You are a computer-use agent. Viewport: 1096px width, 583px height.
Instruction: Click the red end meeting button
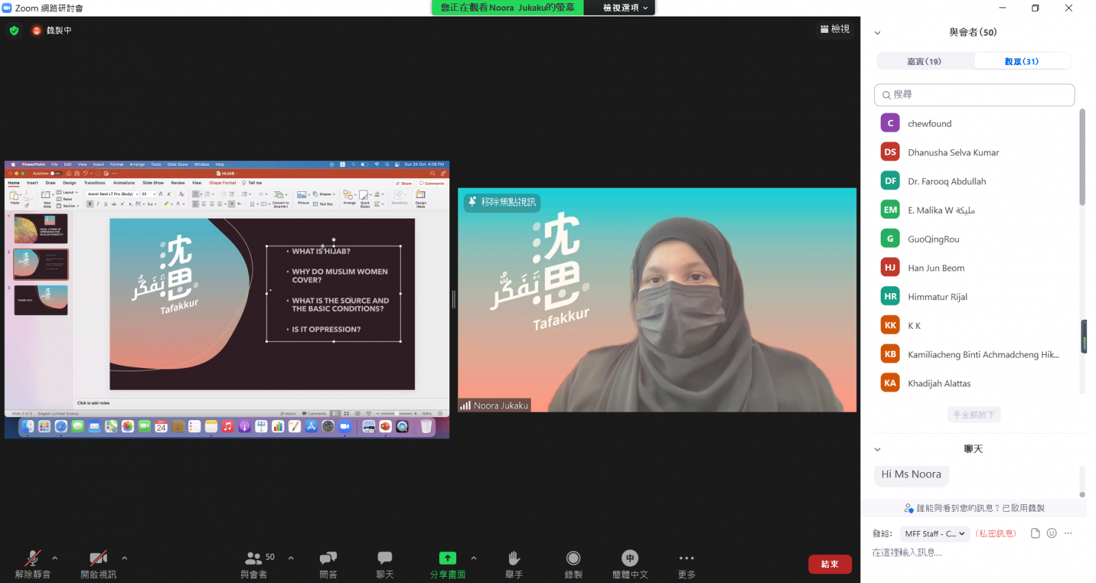(830, 564)
